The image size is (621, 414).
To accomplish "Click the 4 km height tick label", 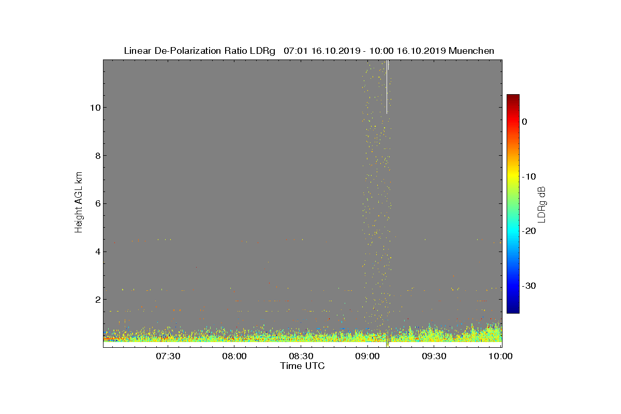I will pos(97,252).
